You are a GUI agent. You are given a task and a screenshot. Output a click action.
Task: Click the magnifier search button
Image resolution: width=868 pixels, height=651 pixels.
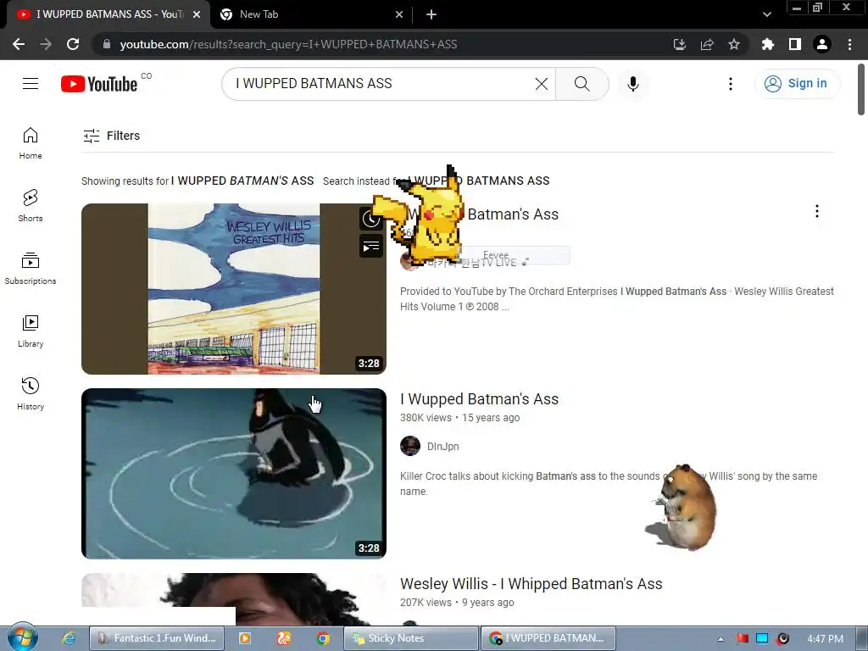click(x=581, y=84)
